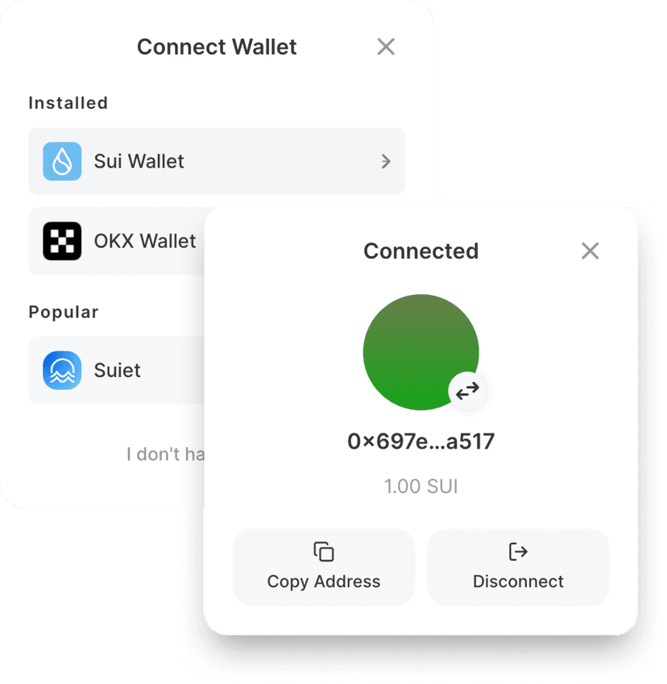Click the Disconnect button text
Screen dimensions: 667x684
[x=518, y=582]
